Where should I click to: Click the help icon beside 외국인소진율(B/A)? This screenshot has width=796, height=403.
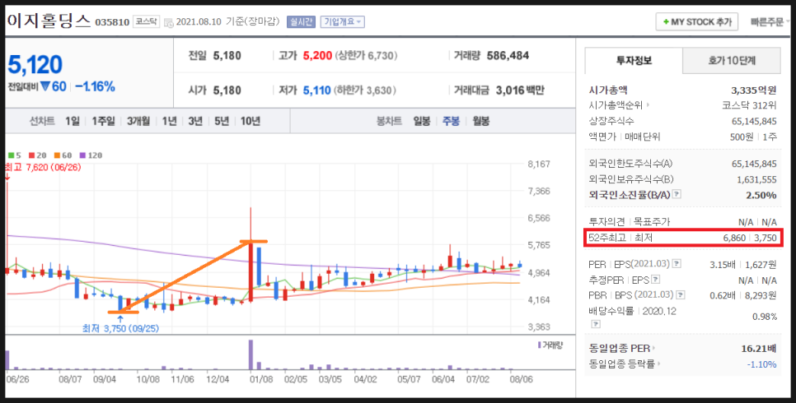pos(677,195)
